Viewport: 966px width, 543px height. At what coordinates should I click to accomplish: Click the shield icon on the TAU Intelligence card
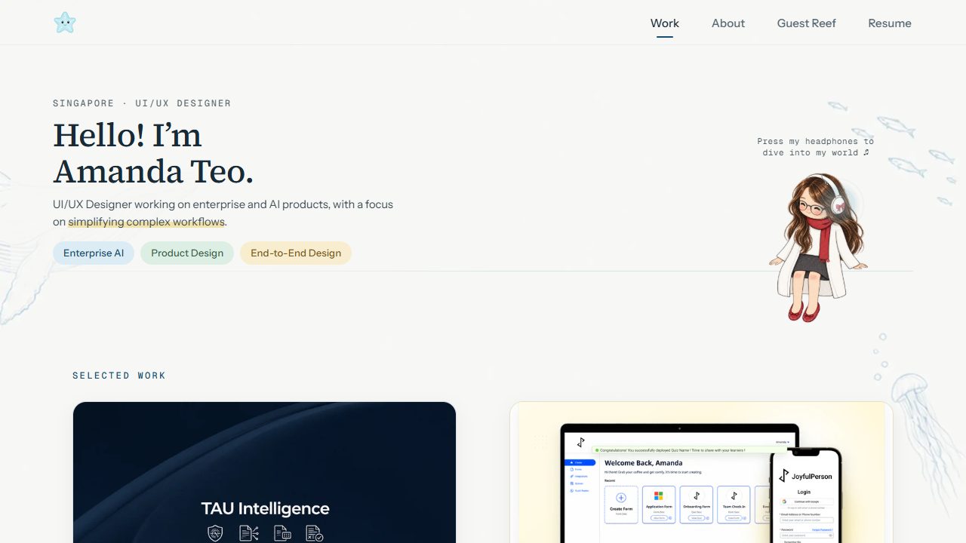coord(215,533)
